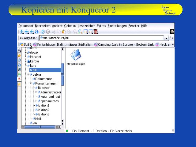
Task: Go to Home folder via toolbar house icon
Action: (37, 32)
